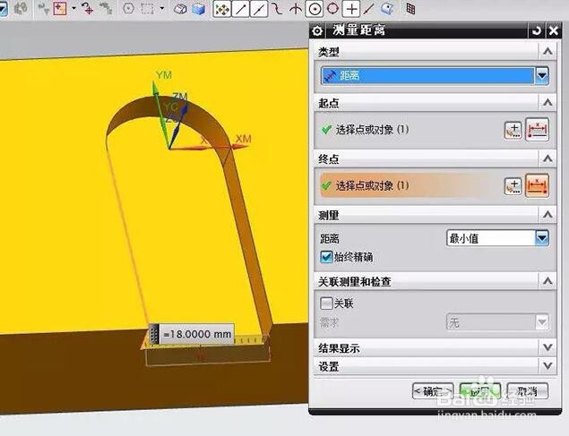Collapse the 起点 section
This screenshot has width=569, height=436.
[x=547, y=103]
